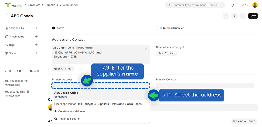Share document with Share plus icon

click(x=36, y=53)
